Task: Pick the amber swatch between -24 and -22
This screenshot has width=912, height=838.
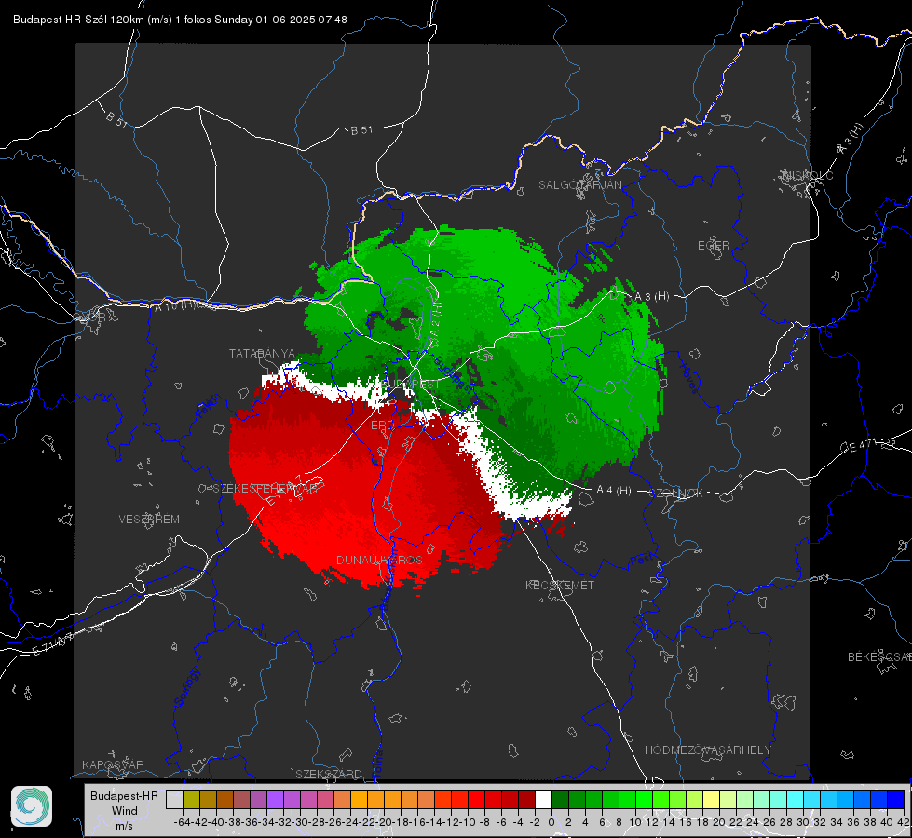Action: coord(359,799)
